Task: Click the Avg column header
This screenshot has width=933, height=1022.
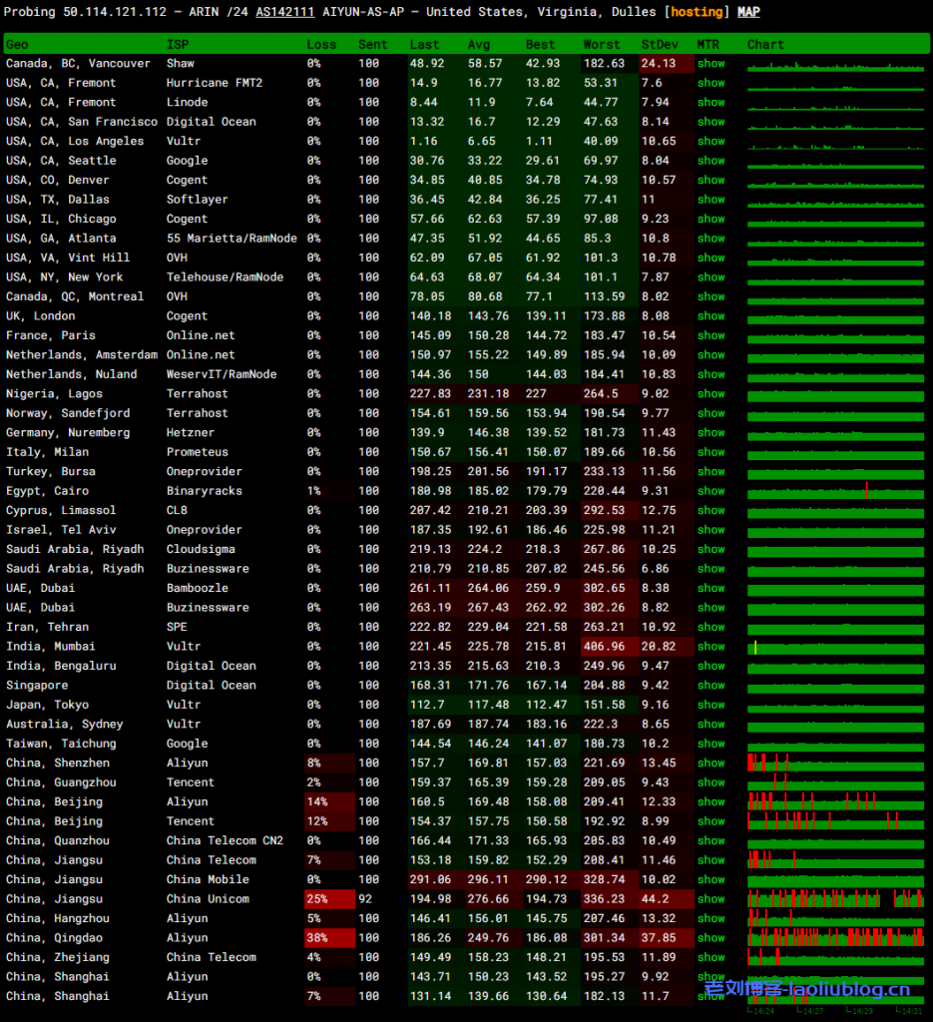Action: pyautogui.click(x=479, y=45)
